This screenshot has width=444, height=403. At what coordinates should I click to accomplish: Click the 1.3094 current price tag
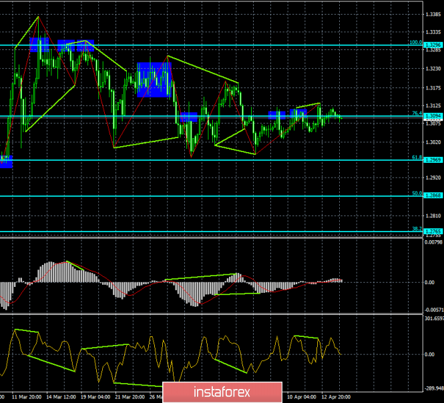coord(433,116)
